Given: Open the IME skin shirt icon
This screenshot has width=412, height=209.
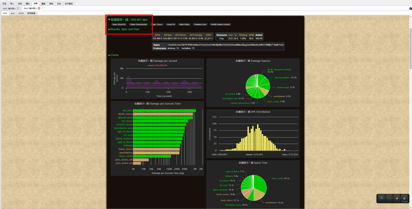Looking at the screenshot, I should click(404, 198).
